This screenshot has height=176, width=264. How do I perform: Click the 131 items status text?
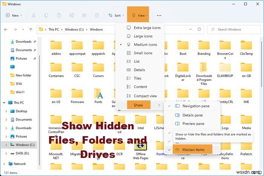pyautogui.click(x=11, y=173)
